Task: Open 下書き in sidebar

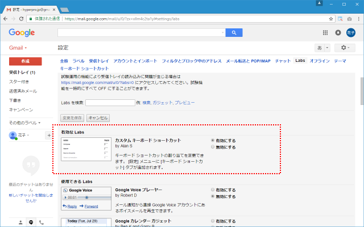Action: 15,100
